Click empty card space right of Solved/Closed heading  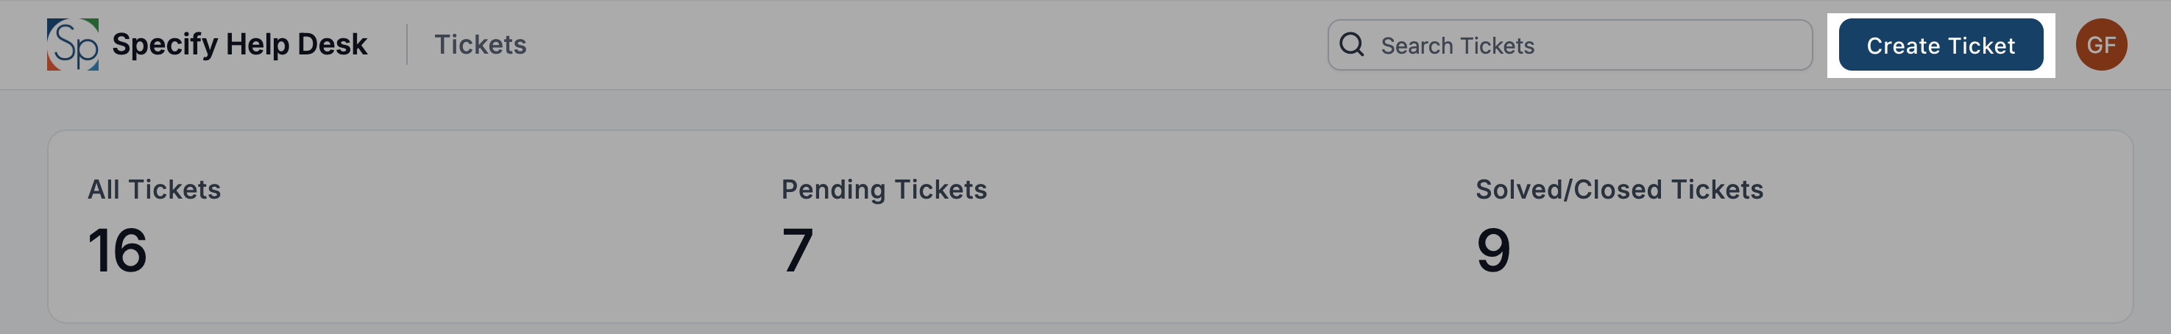pyautogui.click(x=1938, y=190)
